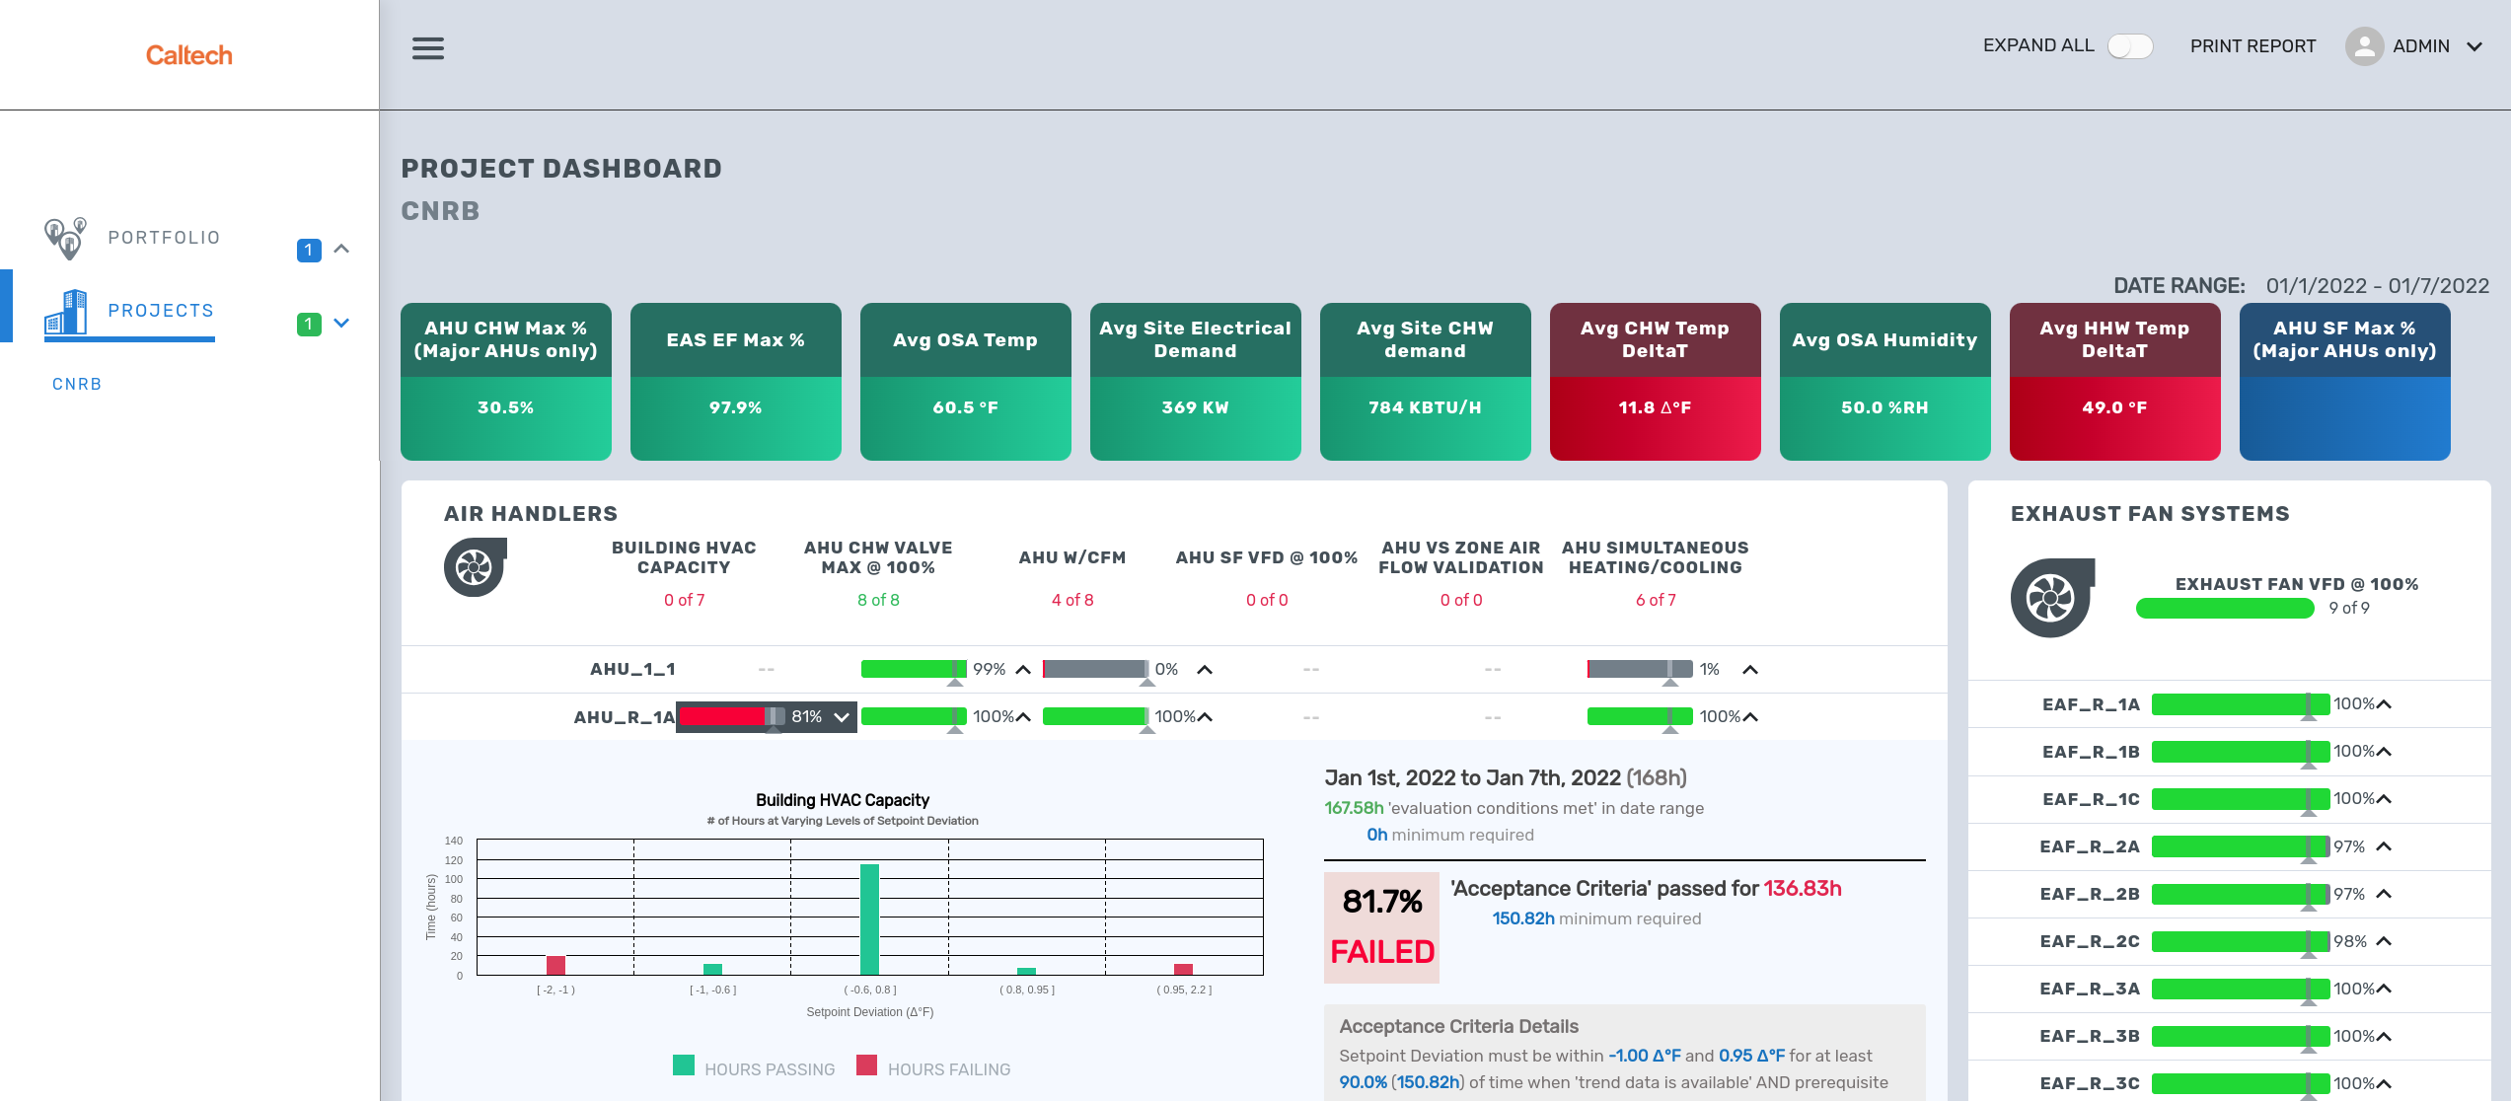Open the CNRB project link

pyautogui.click(x=77, y=385)
